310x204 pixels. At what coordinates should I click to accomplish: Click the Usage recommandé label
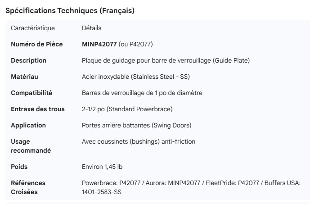tap(31, 146)
